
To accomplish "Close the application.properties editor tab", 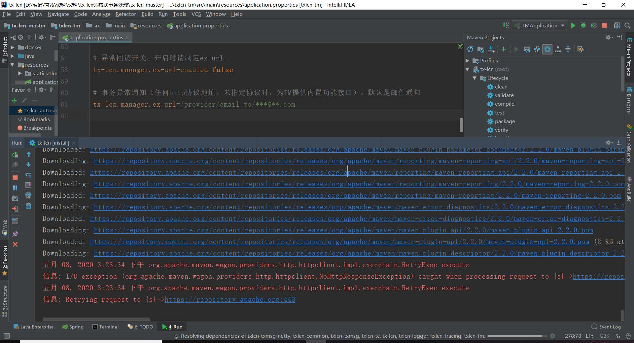I will click(127, 38).
